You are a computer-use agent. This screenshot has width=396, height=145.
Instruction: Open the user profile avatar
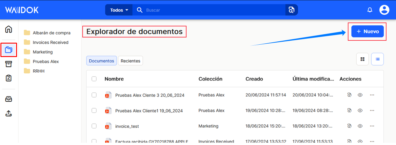point(384,10)
